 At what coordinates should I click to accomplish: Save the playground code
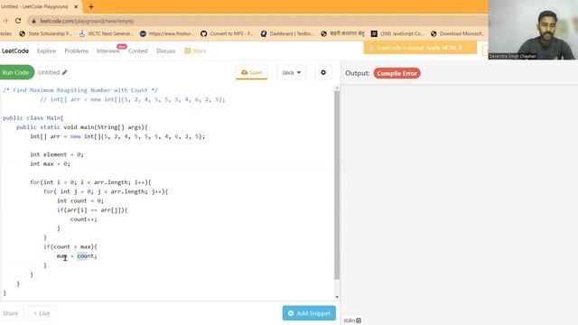click(251, 72)
